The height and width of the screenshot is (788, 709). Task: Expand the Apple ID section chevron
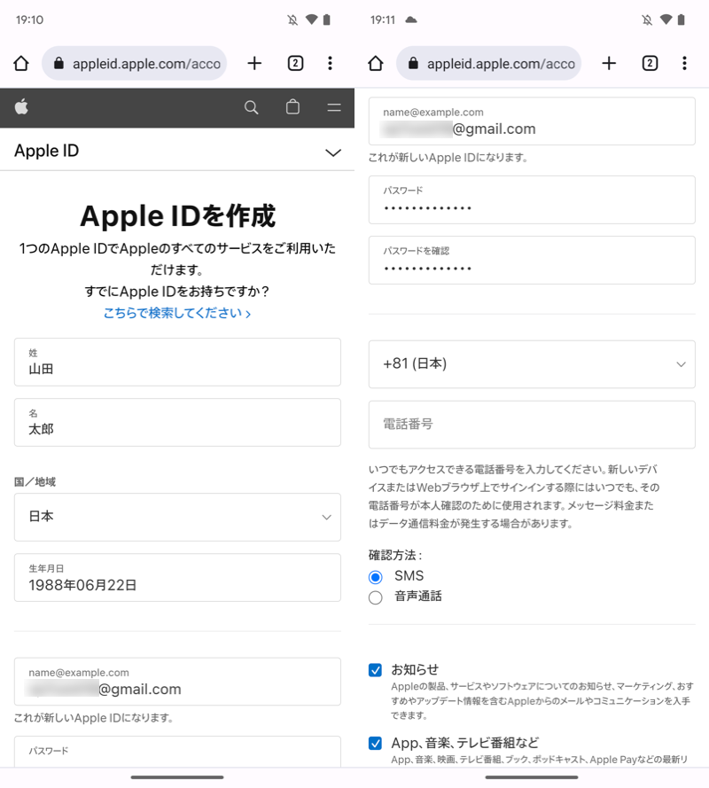333,152
